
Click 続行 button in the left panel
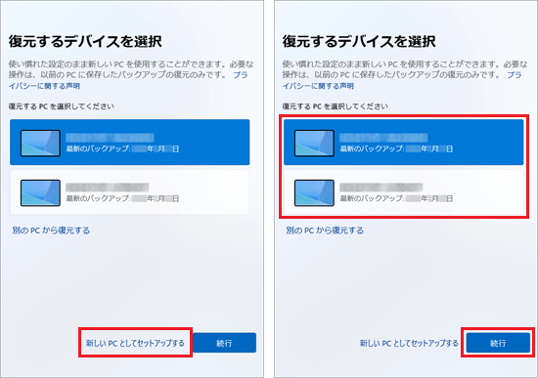pos(224,343)
